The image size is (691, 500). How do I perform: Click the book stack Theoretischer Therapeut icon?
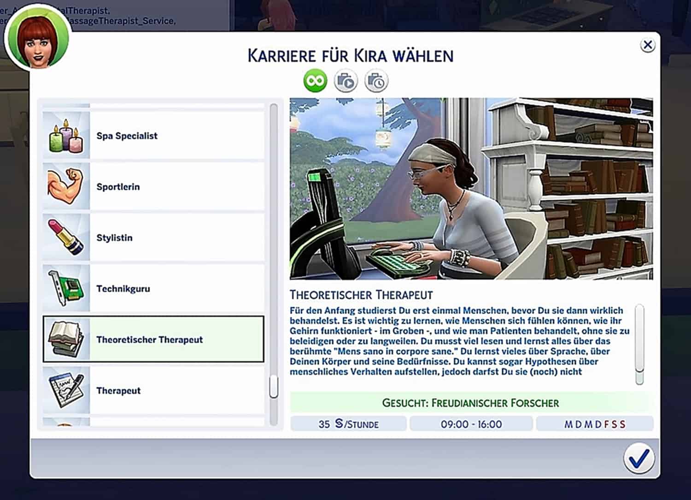tap(66, 340)
